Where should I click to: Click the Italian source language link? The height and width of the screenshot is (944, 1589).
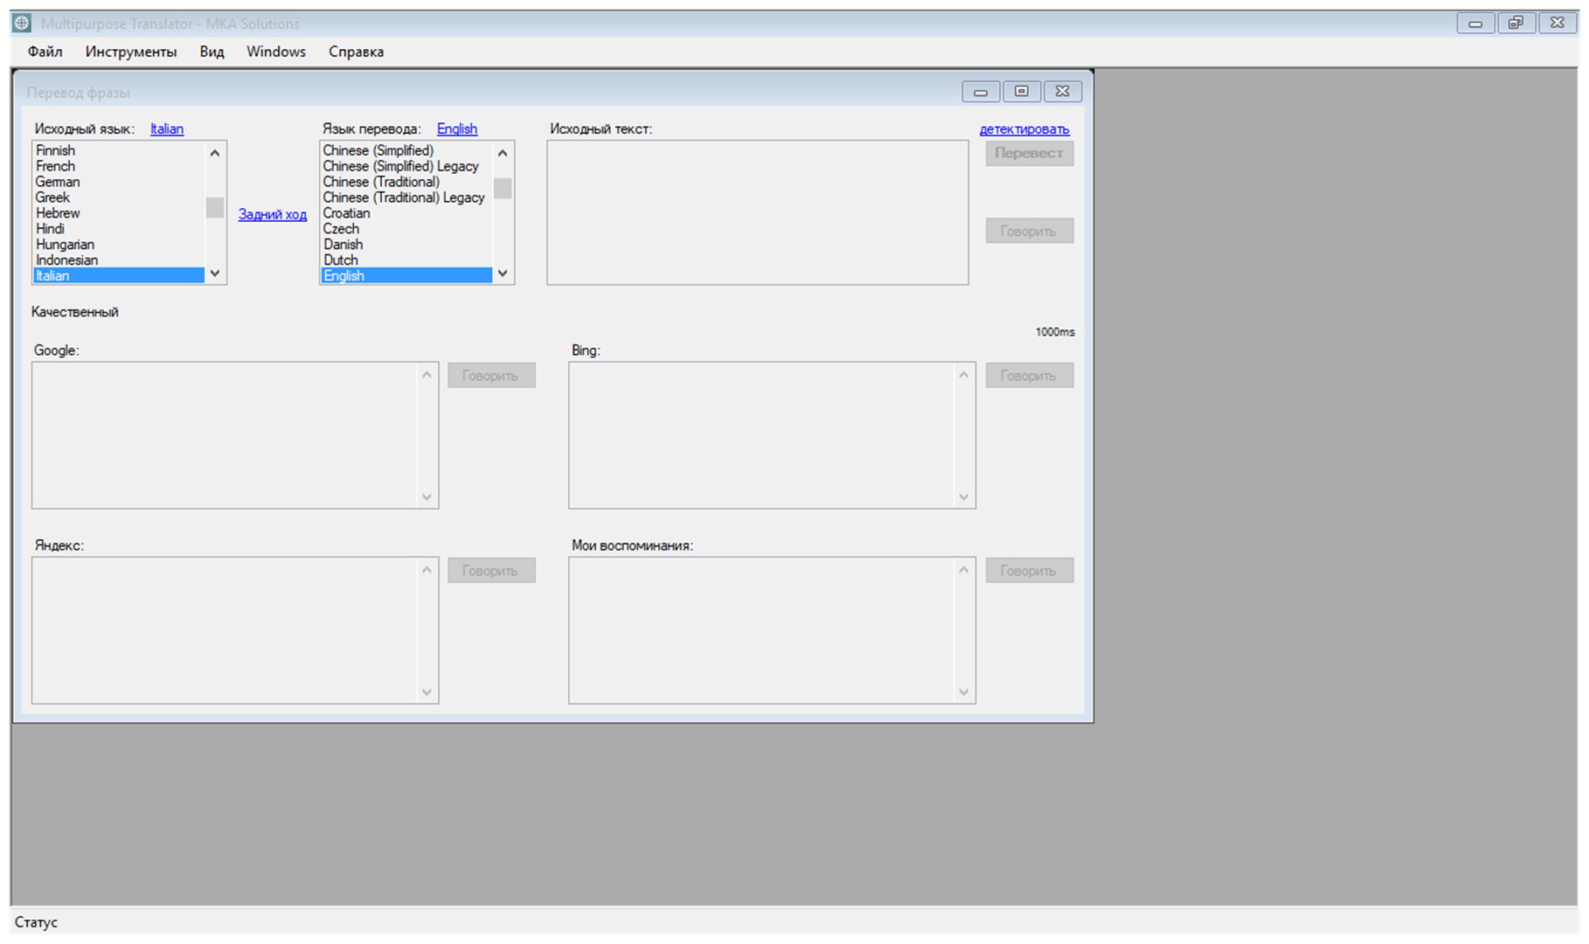167,128
